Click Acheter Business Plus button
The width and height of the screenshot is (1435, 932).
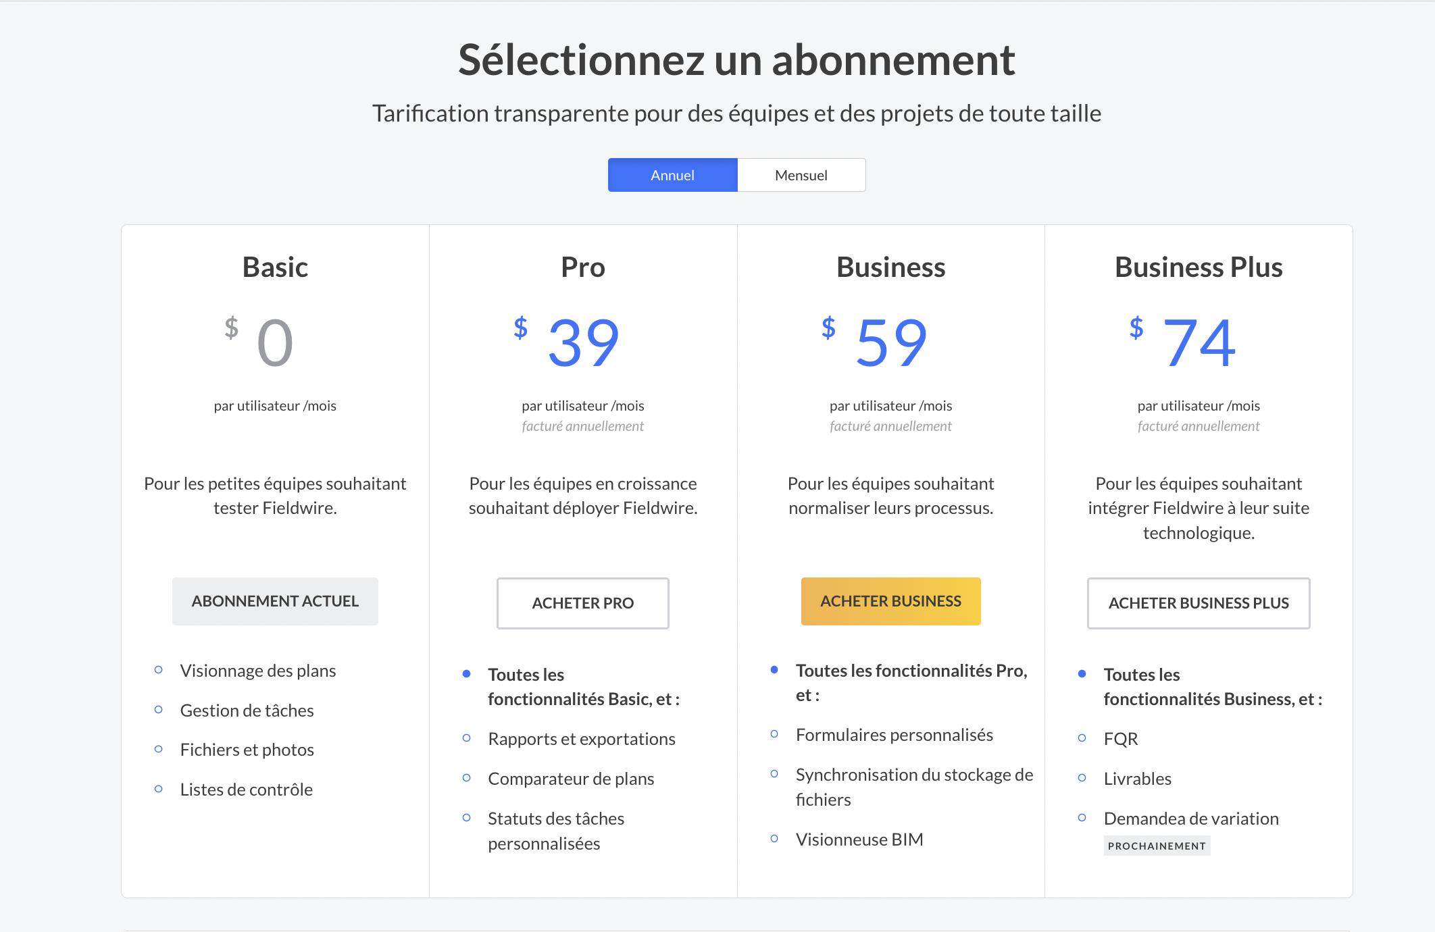click(x=1199, y=603)
